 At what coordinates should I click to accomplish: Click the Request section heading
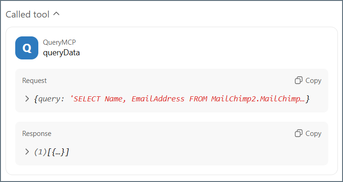(34, 81)
